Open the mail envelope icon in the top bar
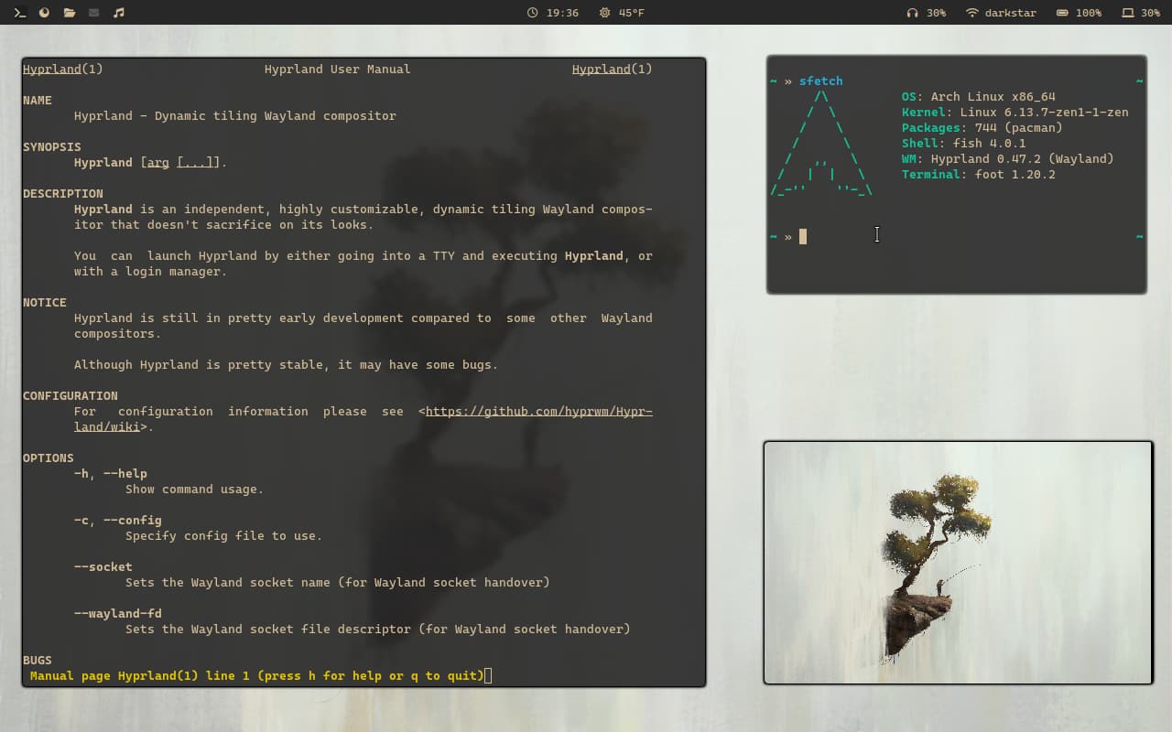The image size is (1172, 732). [x=93, y=13]
